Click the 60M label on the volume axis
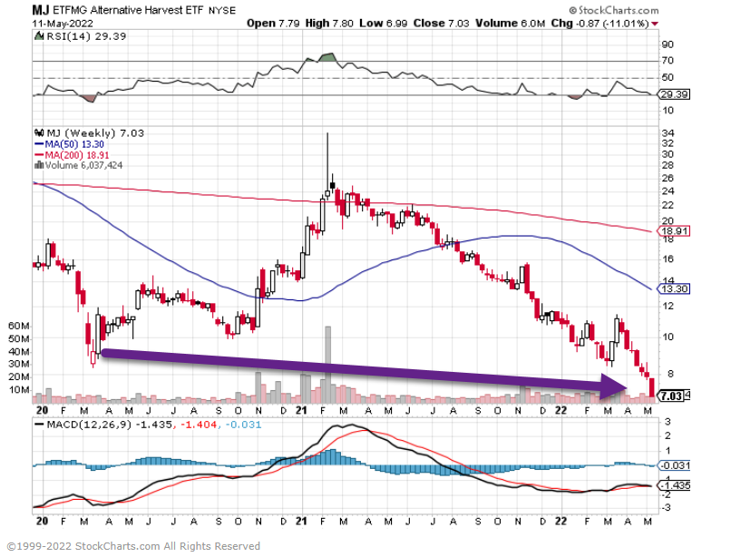 19,326
